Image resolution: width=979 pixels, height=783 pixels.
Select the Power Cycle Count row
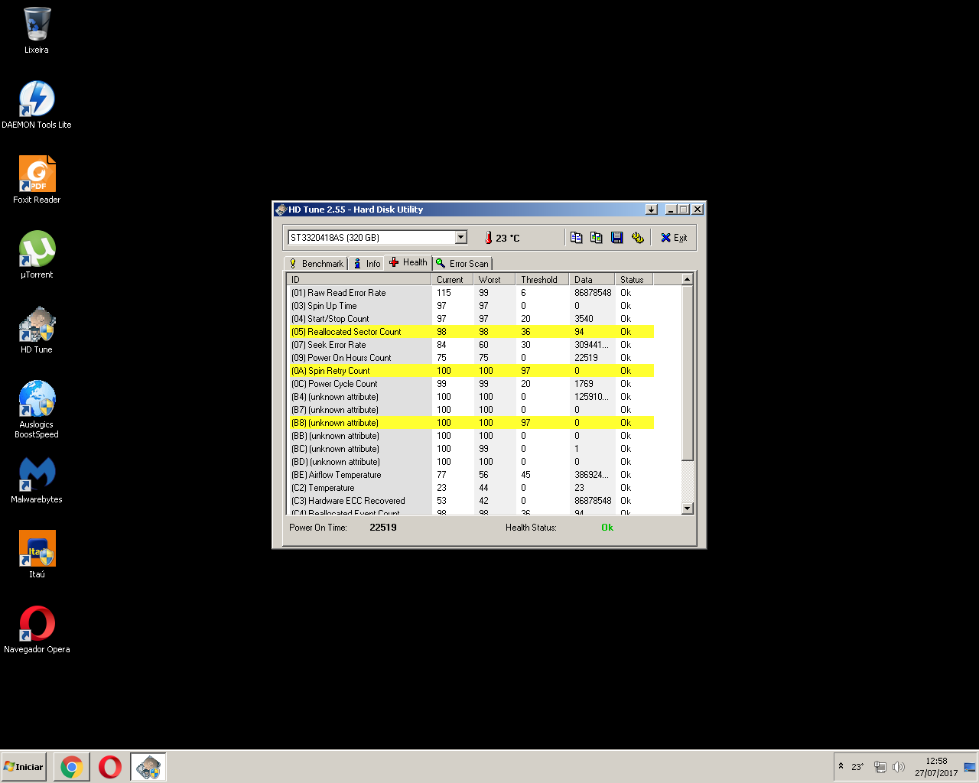470,384
